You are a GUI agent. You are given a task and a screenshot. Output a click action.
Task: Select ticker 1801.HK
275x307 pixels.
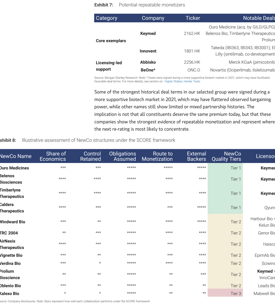point(192,51)
